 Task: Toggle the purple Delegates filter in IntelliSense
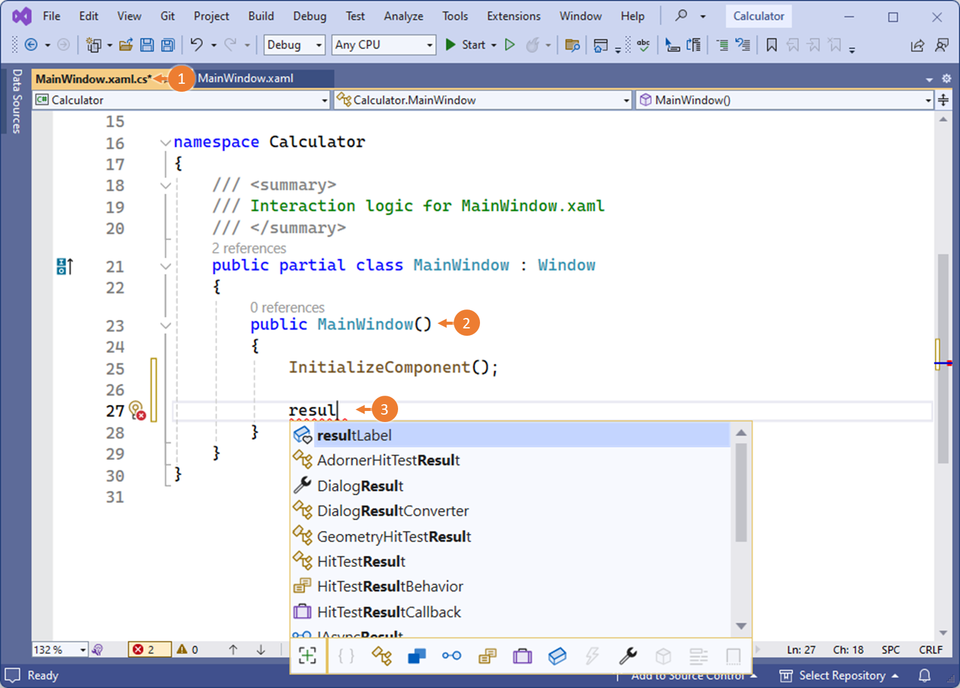(522, 656)
